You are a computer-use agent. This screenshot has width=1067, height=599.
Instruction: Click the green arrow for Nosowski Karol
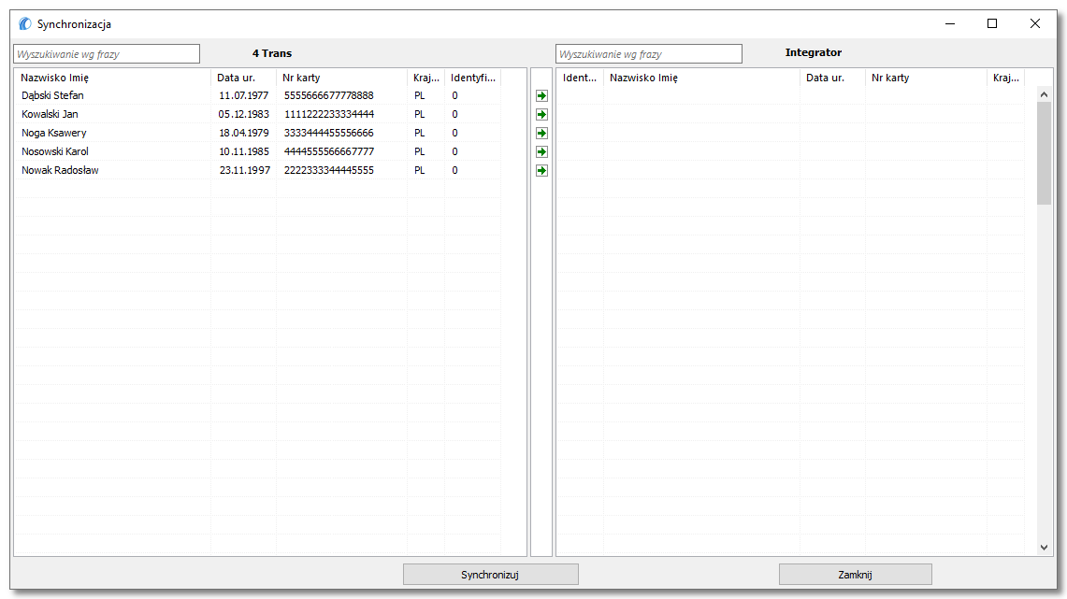tap(541, 151)
